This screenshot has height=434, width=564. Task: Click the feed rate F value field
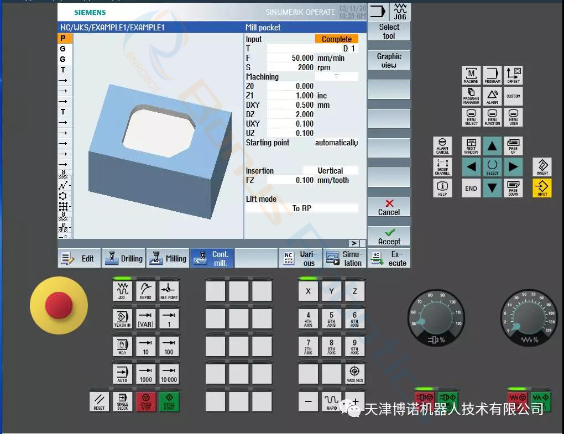tap(291, 58)
